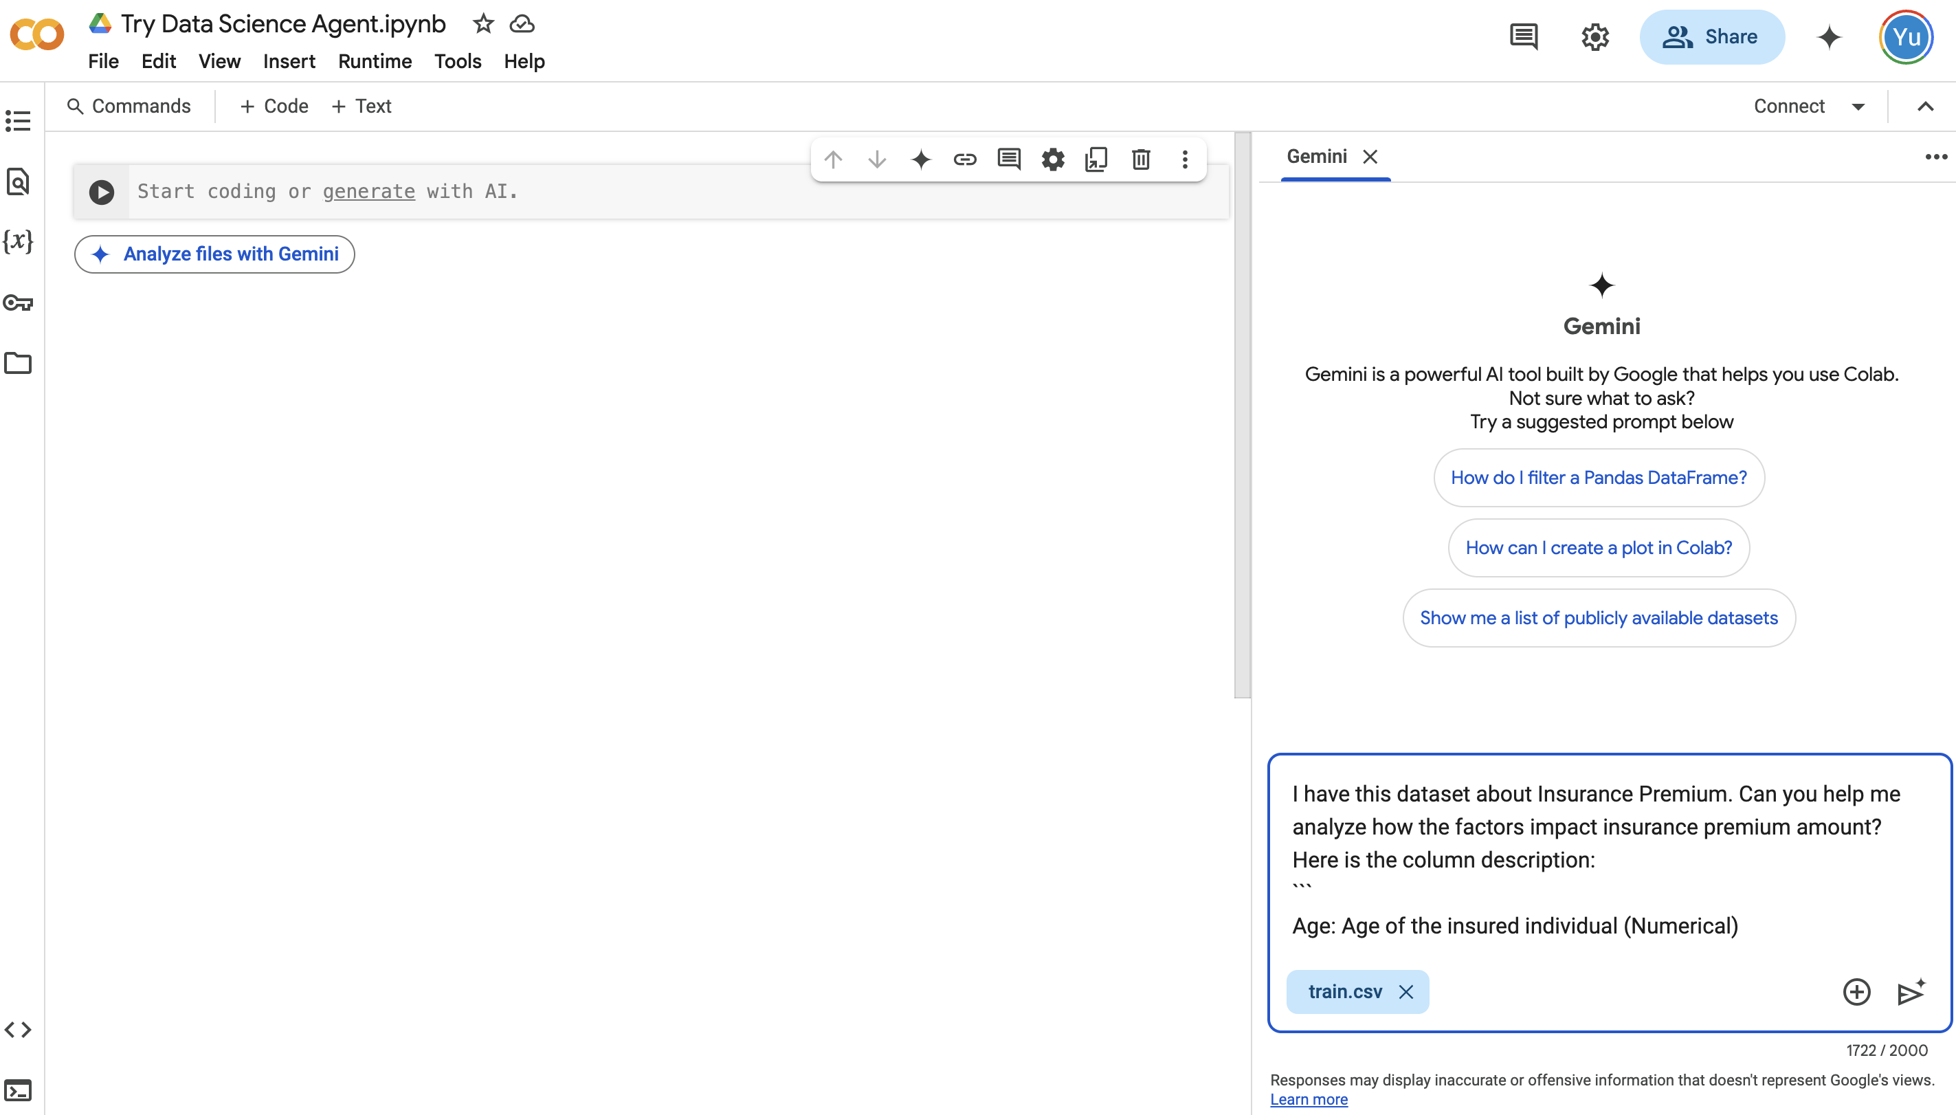
Task: Add file with plus circle icon in Gemini prompt
Action: (x=1856, y=992)
